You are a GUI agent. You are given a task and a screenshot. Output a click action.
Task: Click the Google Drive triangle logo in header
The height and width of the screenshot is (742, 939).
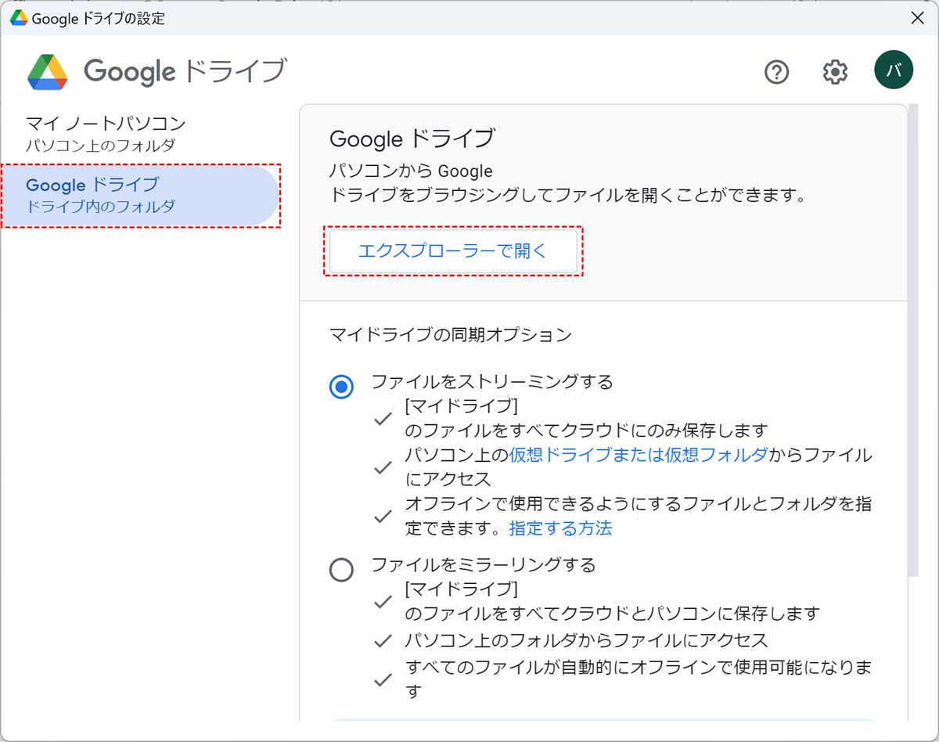(x=48, y=72)
